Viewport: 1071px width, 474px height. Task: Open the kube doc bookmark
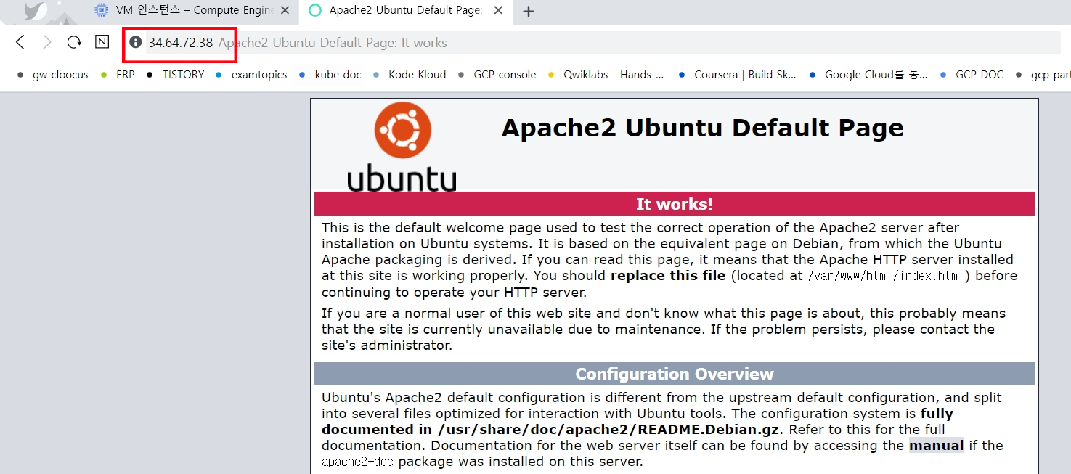pos(330,75)
